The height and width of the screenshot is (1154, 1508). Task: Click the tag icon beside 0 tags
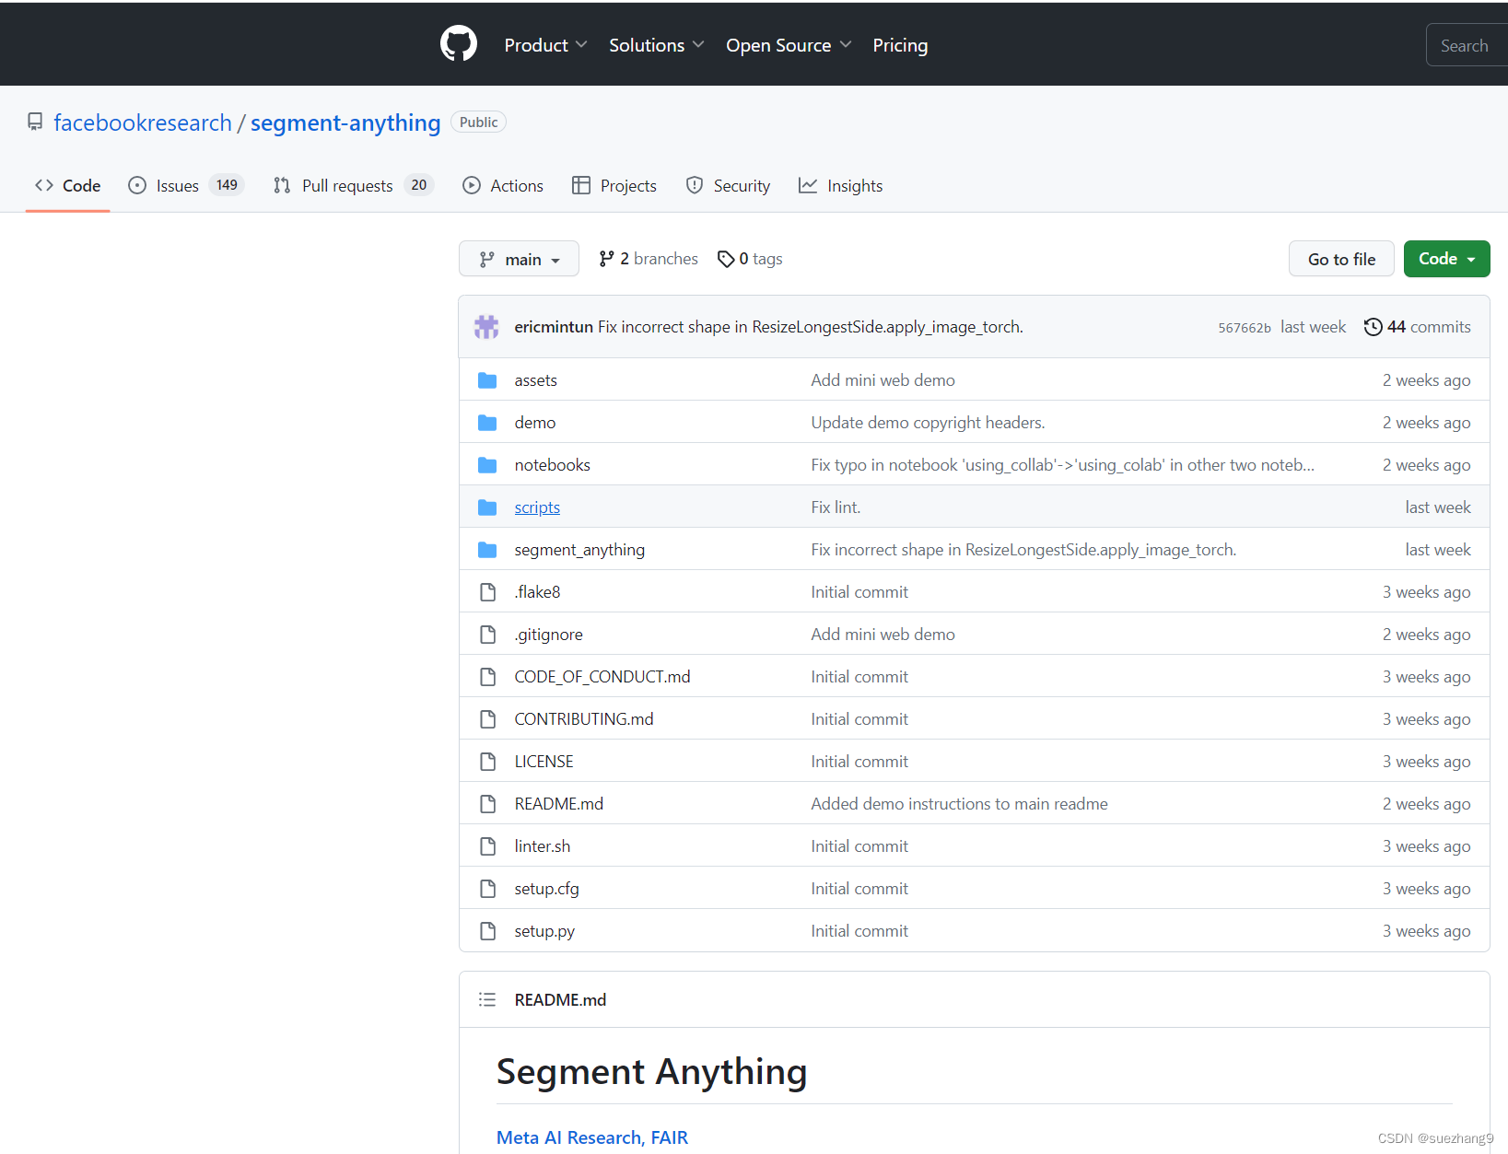coord(726,259)
